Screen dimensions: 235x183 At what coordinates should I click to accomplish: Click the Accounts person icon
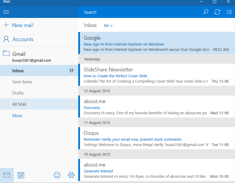(6, 39)
